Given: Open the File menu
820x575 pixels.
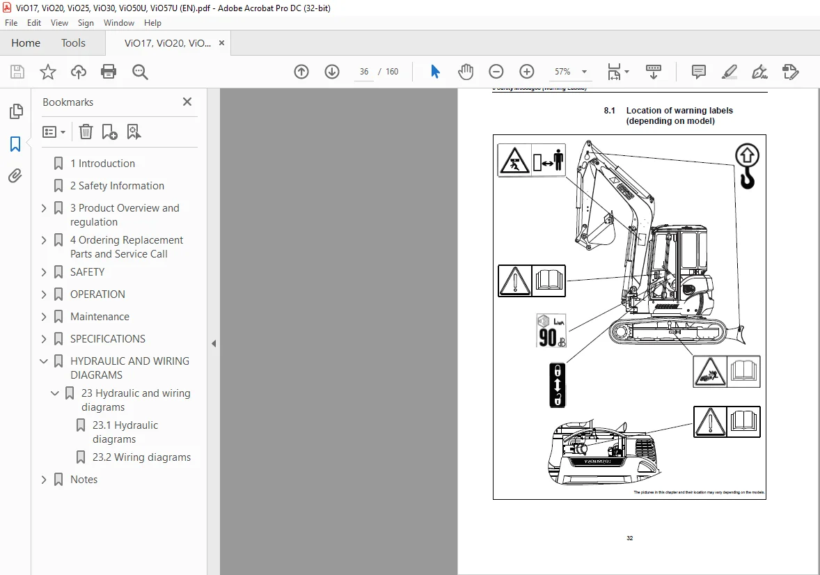Looking at the screenshot, I should (11, 23).
